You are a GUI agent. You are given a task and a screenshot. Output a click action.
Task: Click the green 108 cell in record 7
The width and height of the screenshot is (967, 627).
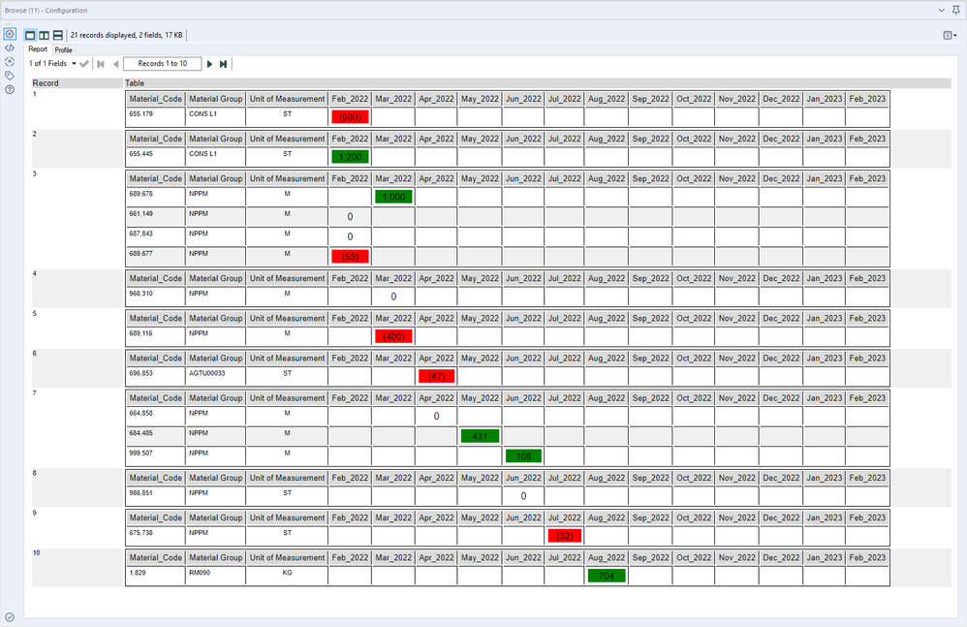point(523,455)
